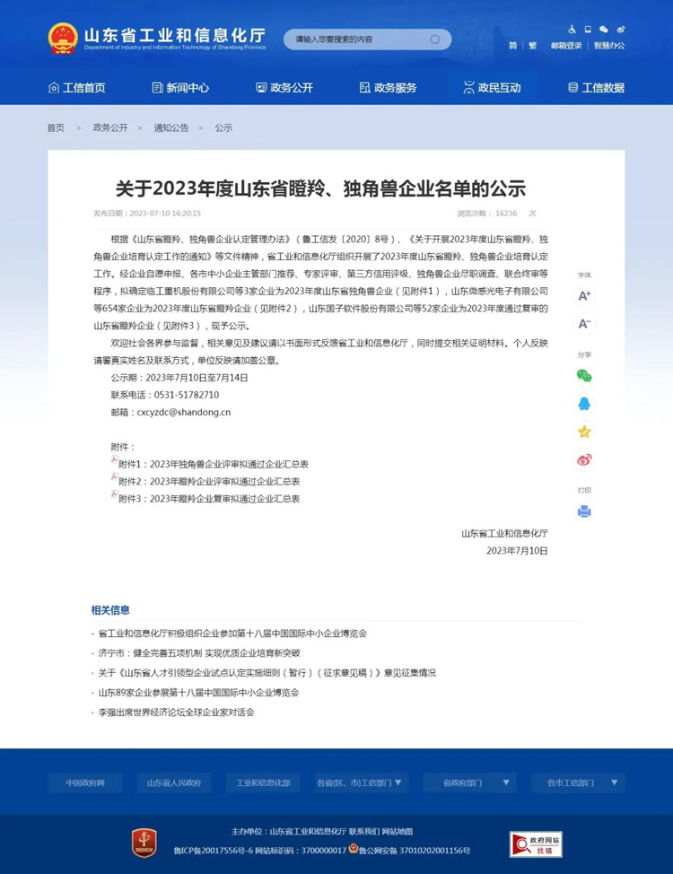Click the 政府网站找错 badge in footer

click(536, 844)
